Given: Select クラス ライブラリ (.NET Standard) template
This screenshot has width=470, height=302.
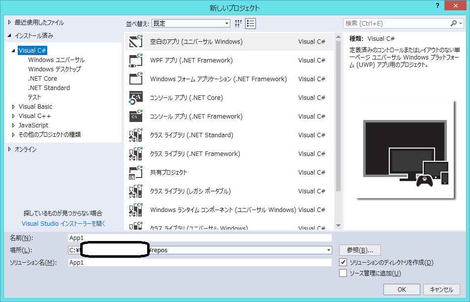Looking at the screenshot, I should point(229,135).
